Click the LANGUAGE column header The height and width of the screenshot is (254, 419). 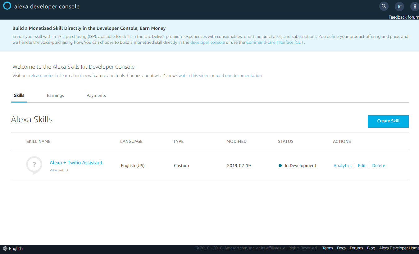click(131, 141)
